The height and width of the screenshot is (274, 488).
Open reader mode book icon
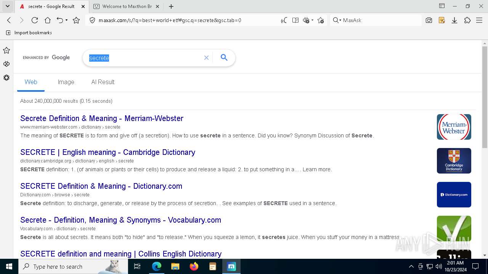295,20
